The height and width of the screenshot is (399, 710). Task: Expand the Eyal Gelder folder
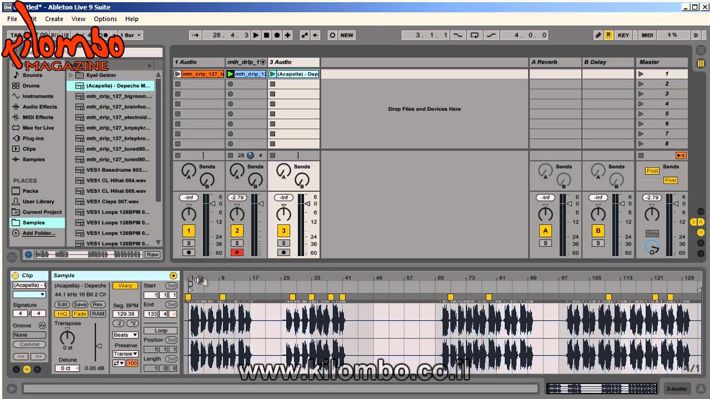click(x=70, y=75)
